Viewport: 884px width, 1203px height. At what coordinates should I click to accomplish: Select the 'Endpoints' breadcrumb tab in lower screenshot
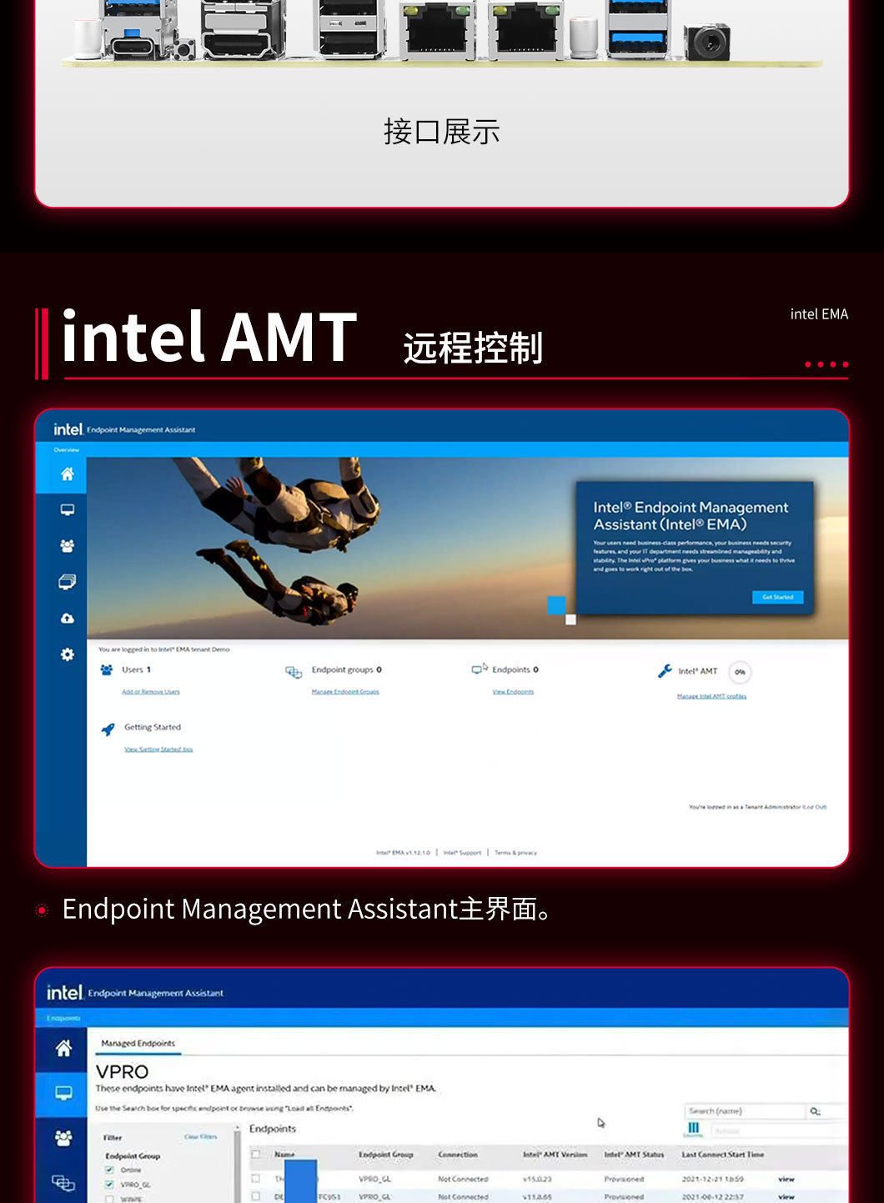click(63, 1018)
